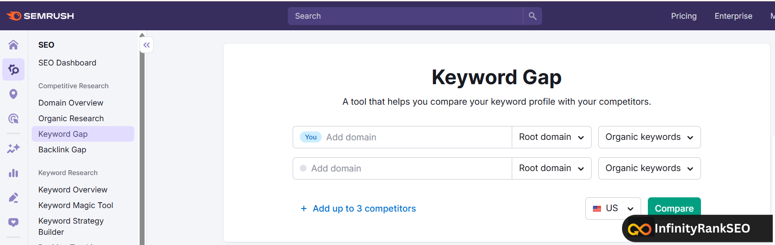The width and height of the screenshot is (775, 245).
Task: Open the Content pencil sidebar icon
Action: (13, 197)
